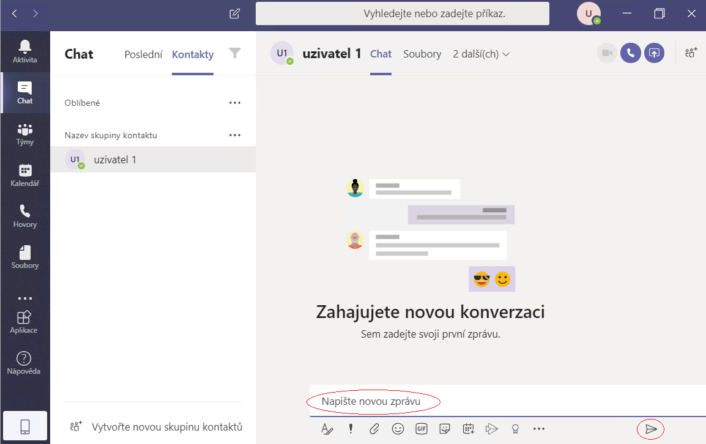The height and width of the screenshot is (444, 706).
Task: Open Chat in the left app bar
Action: [x=24, y=93]
